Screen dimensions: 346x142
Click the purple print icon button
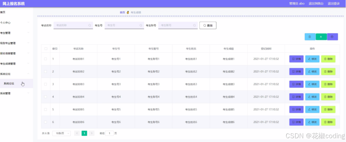tap(332, 37)
